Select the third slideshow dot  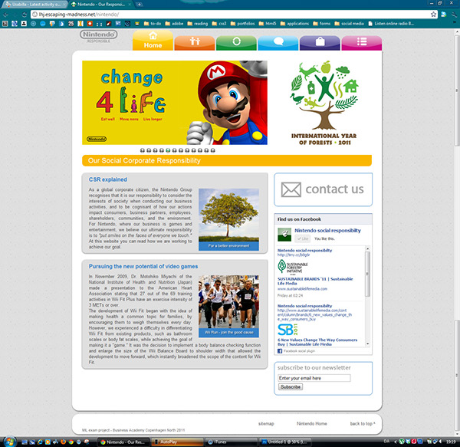pos(155,150)
